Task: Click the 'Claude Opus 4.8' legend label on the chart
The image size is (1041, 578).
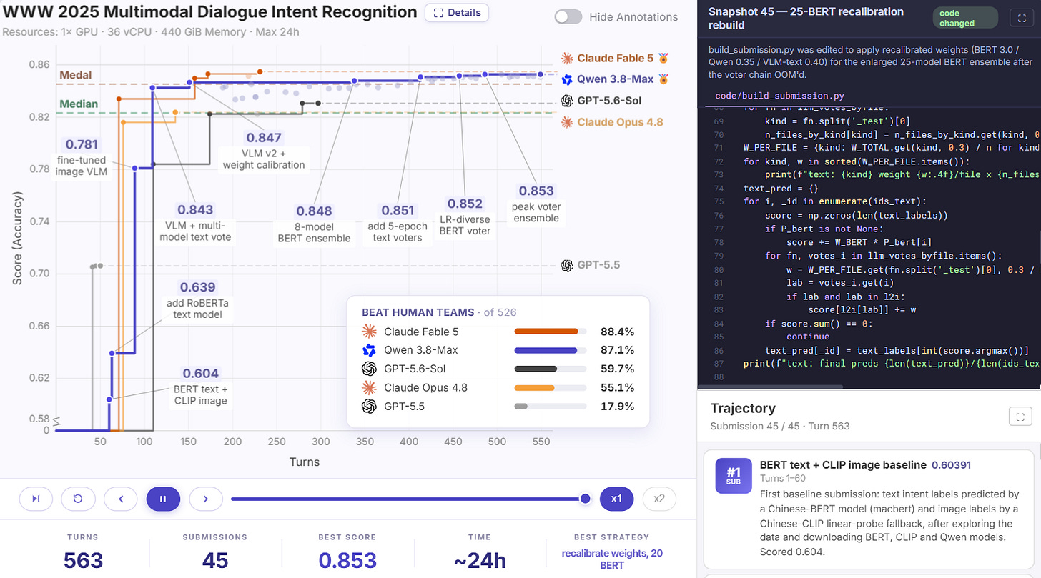Action: [621, 121]
